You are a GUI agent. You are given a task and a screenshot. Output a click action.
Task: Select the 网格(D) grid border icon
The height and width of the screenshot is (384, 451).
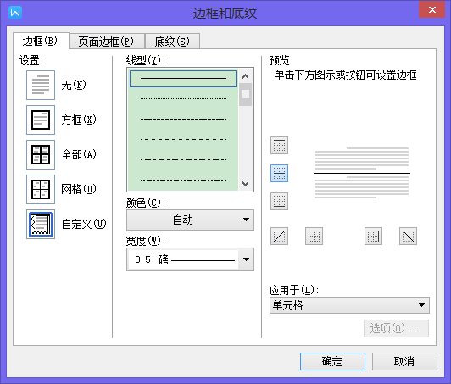[41, 190]
